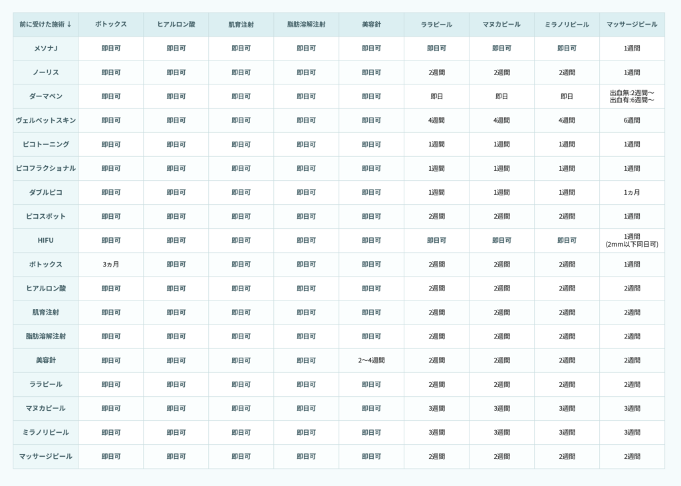Click ボトックス row's 1週間 under マッサージピール
Screen dimensions: 681x486
pos(632,265)
